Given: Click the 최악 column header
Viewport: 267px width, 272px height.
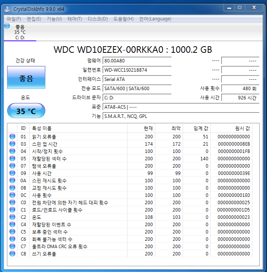Looking at the screenshot, I should (169, 128).
